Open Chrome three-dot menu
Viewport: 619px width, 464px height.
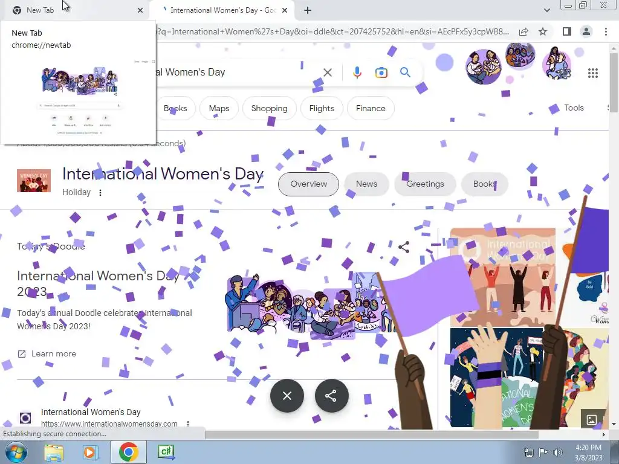606,31
